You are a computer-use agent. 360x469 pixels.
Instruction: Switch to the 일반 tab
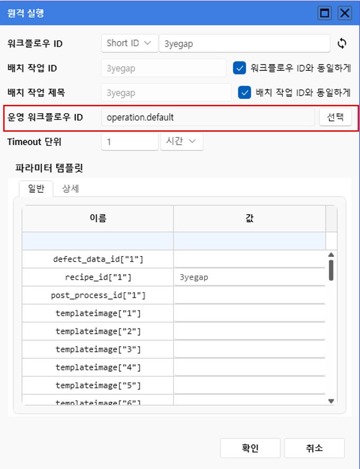click(x=36, y=189)
